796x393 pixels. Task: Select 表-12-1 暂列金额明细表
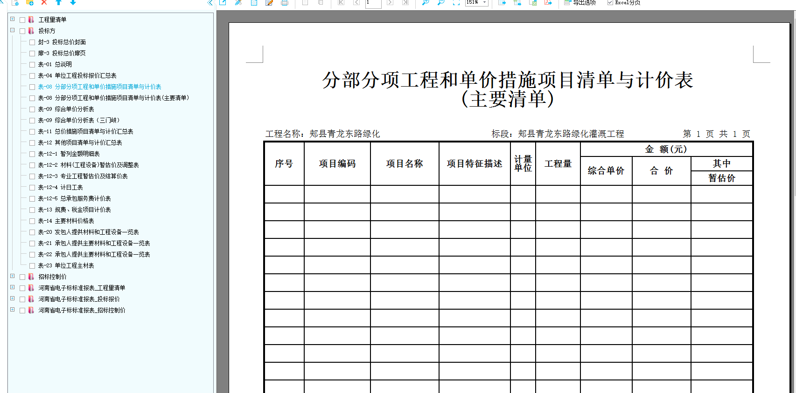click(x=69, y=154)
